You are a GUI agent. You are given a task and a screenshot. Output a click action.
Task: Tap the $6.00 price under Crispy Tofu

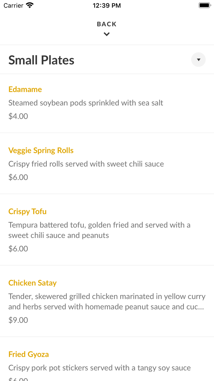click(18, 248)
